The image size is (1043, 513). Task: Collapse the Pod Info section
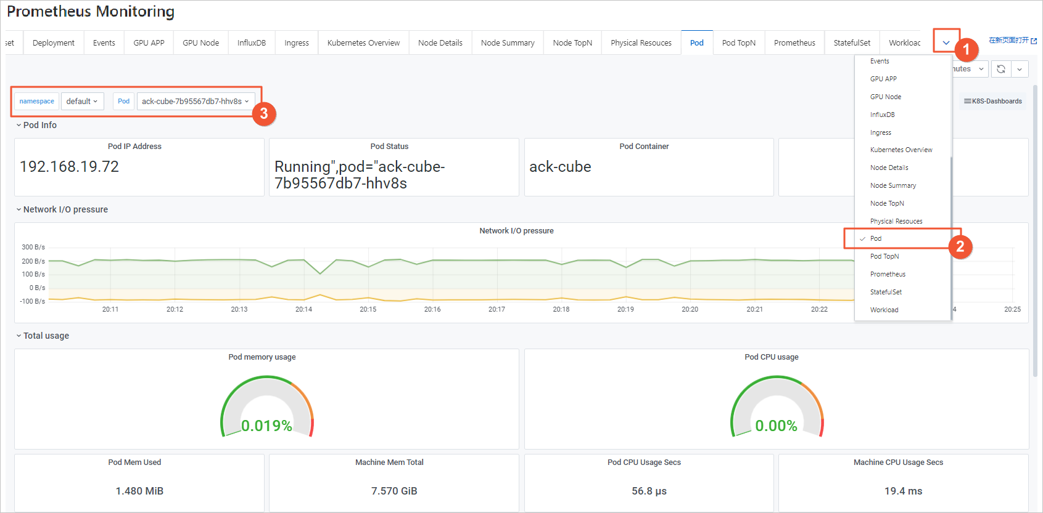(36, 125)
